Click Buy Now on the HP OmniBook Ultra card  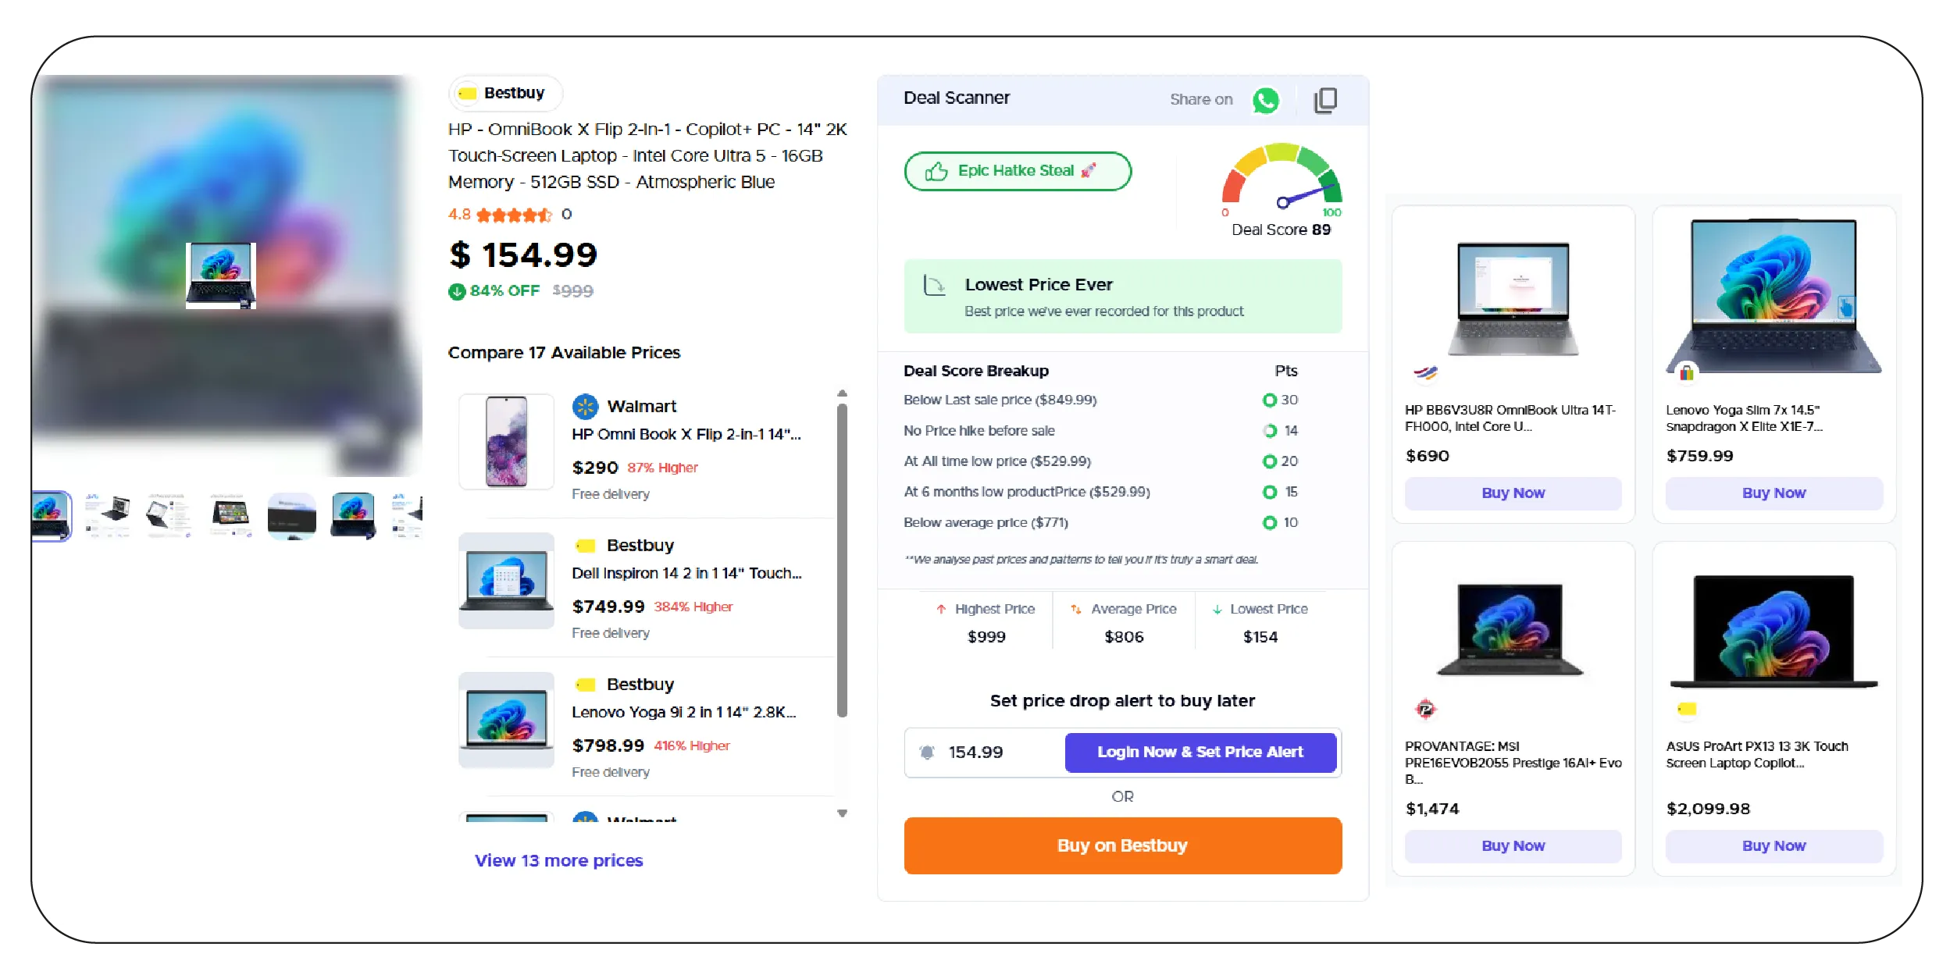coord(1513,493)
